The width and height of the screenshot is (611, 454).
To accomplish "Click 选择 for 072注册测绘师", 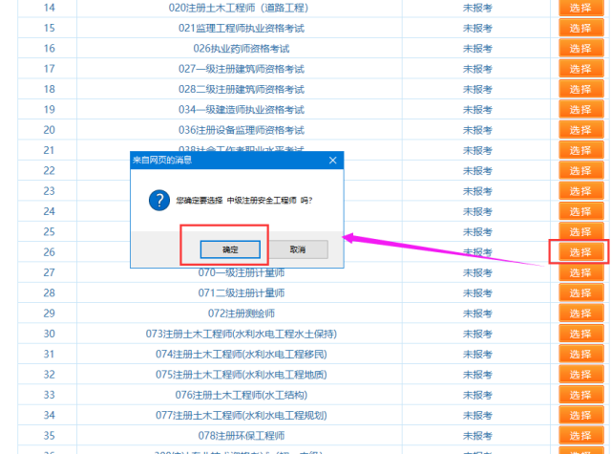I will click(580, 313).
